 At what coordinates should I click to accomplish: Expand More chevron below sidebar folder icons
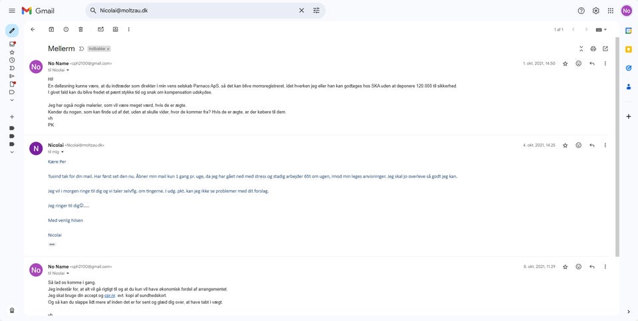tap(12, 100)
